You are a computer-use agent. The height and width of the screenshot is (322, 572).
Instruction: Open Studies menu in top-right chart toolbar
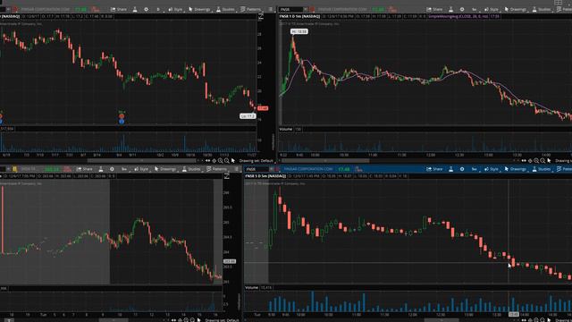pos(542,9)
